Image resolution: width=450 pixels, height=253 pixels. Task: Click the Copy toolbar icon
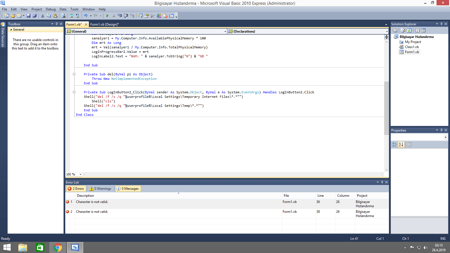click(49, 16)
